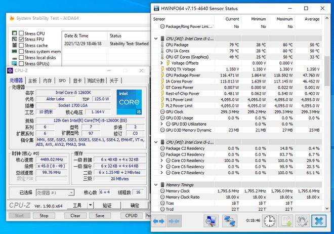Viewport: 334px width, 234px height.
Task: Click the HWiNFO clock reset icon
Action: (269, 221)
